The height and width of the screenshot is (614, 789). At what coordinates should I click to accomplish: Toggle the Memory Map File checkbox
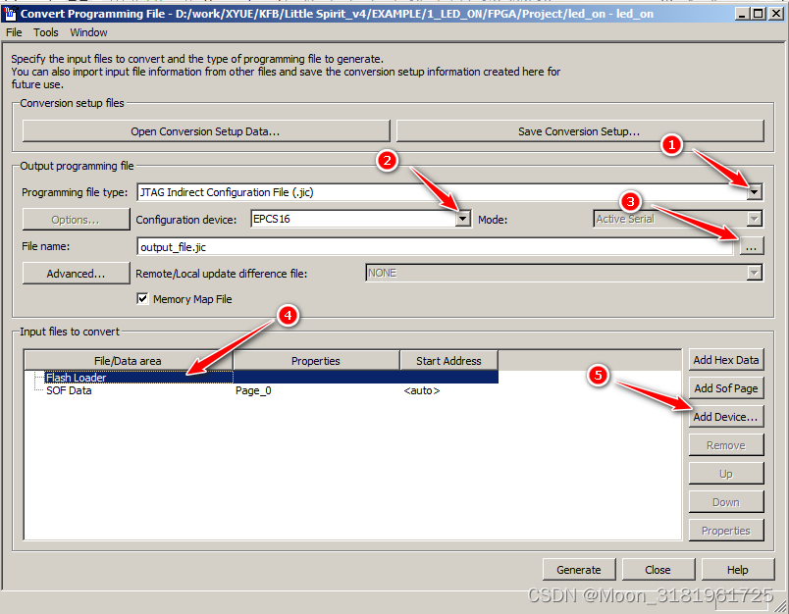142,299
